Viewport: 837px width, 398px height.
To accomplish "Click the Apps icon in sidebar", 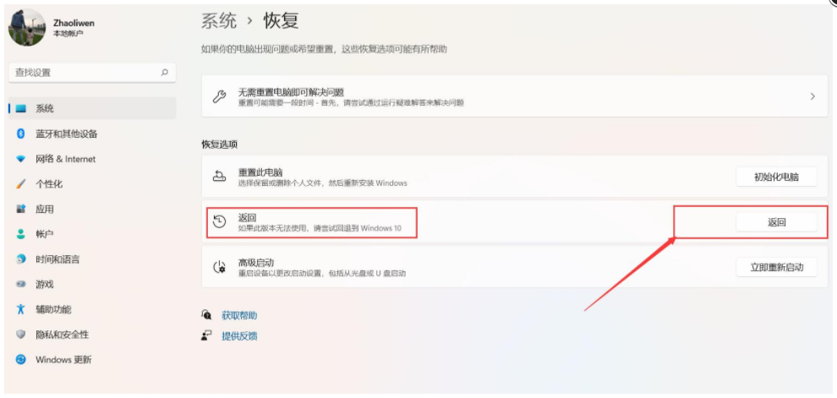I will [x=21, y=209].
